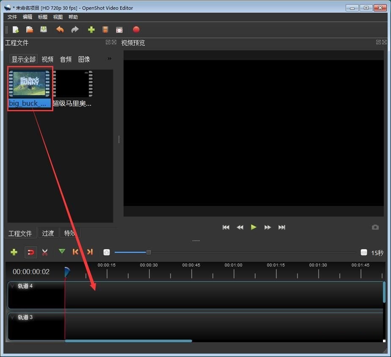This screenshot has height=357, width=391.
Task: Switch to the bottom 工程文件 tab
Action: point(20,233)
